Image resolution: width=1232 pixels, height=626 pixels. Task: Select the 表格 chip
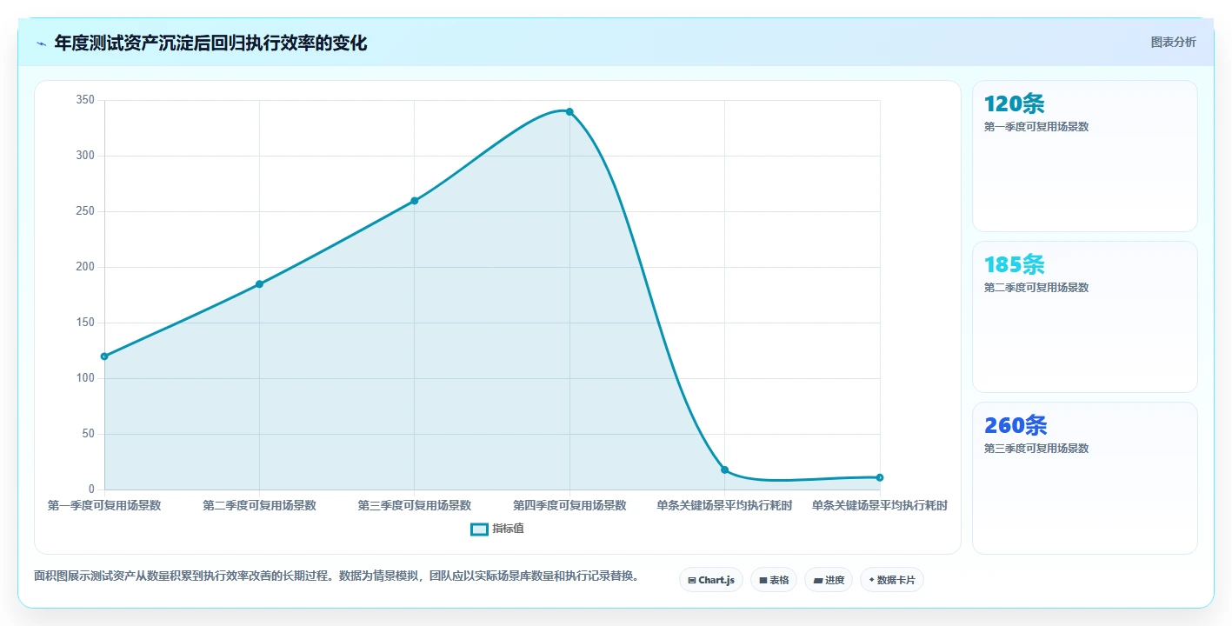(774, 580)
